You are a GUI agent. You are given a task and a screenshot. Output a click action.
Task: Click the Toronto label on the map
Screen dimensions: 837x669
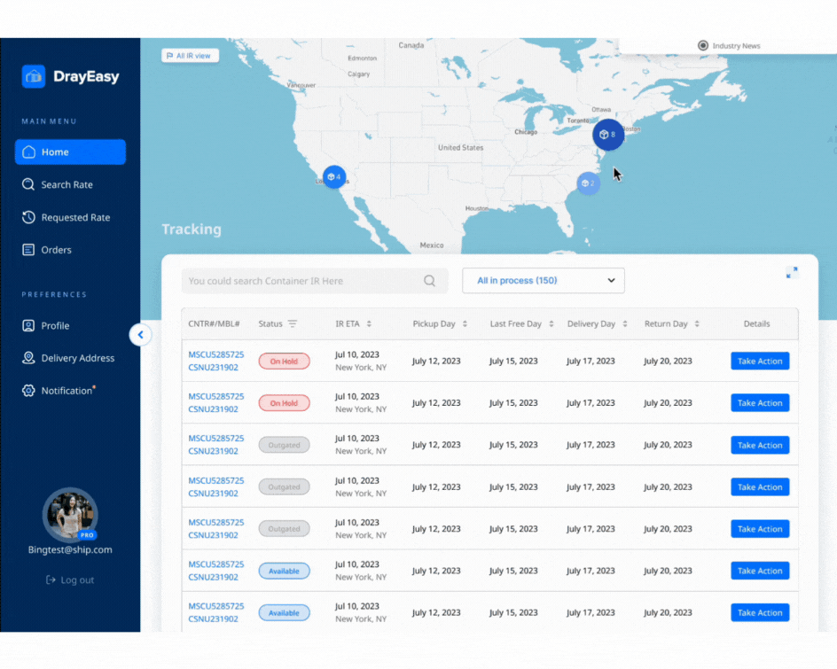click(578, 121)
